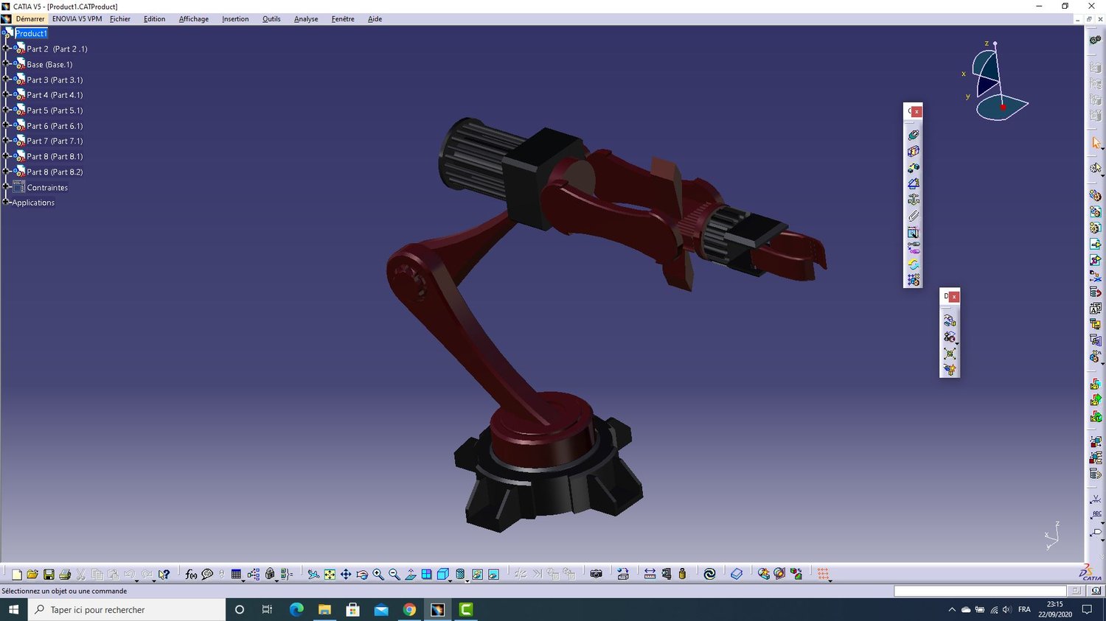Expand the Part 4 (Part 4.1) node

[6, 95]
